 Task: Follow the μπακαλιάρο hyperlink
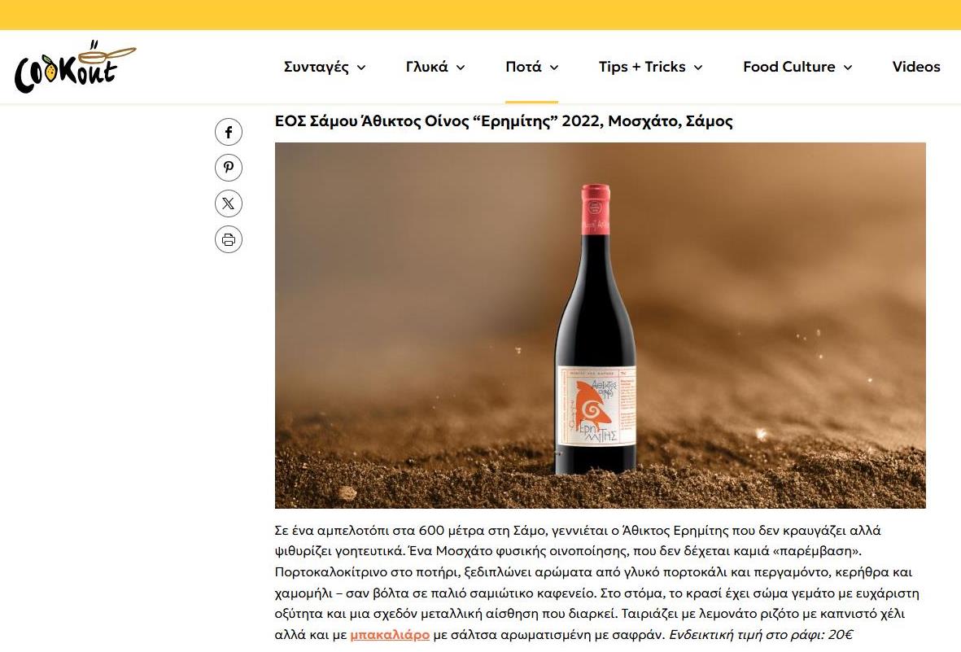pos(390,635)
